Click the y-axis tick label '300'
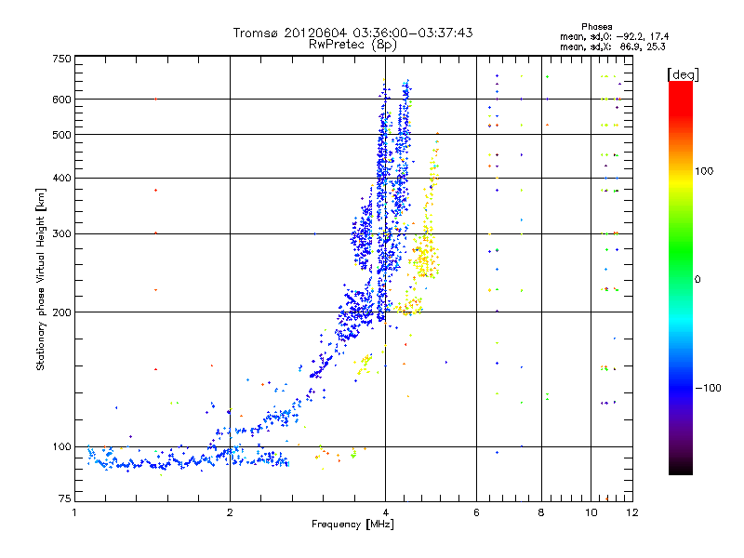This screenshot has width=744, height=558. pos(61,234)
